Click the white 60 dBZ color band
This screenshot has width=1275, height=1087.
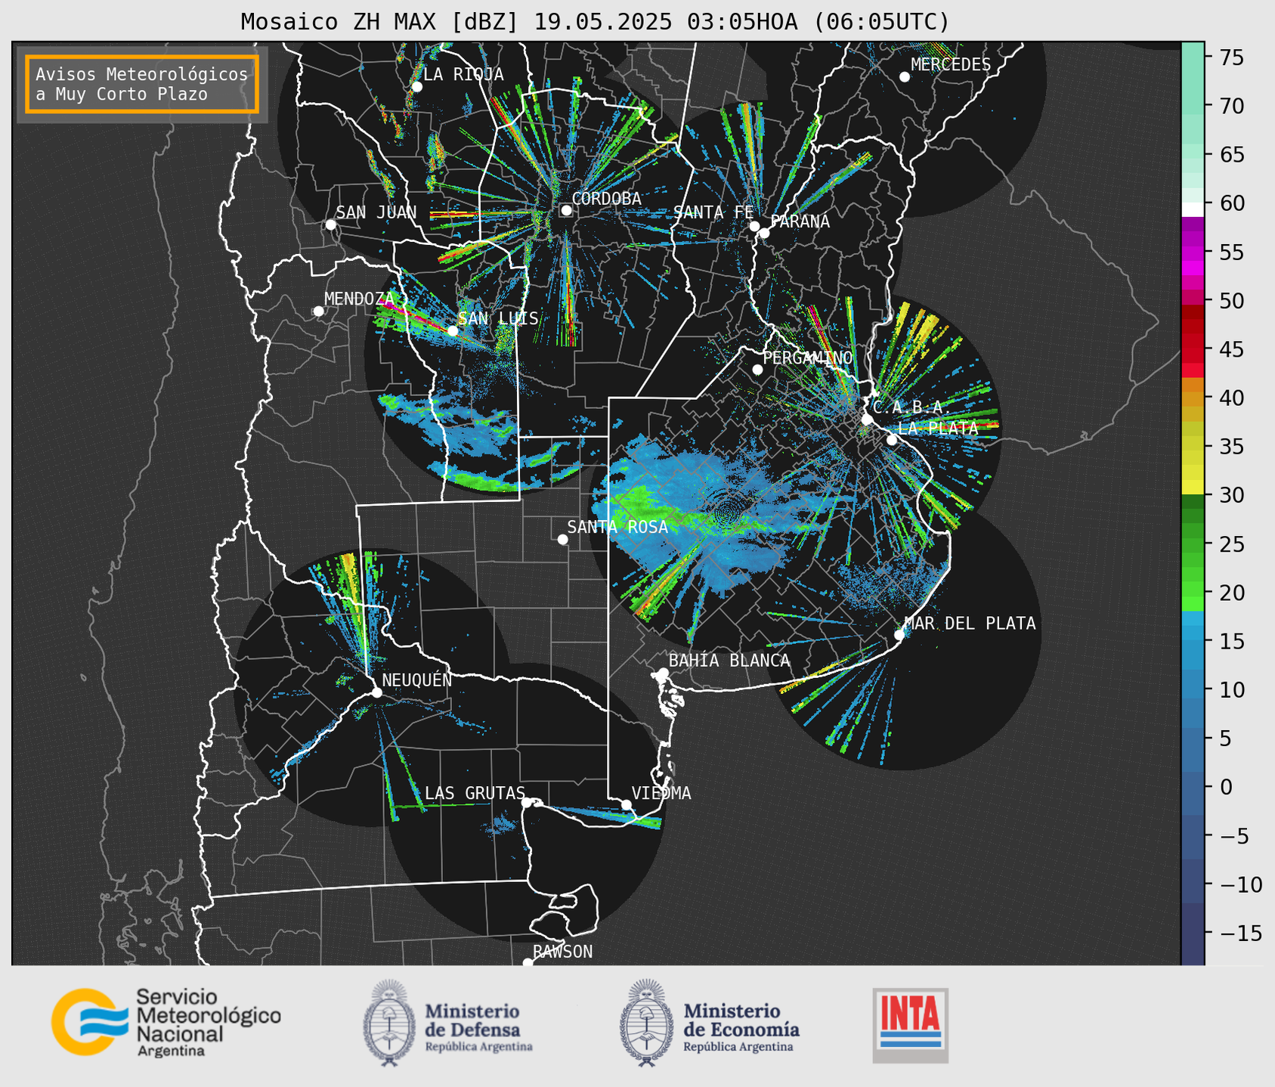pos(1192,209)
